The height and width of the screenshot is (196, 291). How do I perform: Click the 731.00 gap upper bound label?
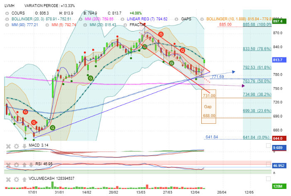coord(209,96)
